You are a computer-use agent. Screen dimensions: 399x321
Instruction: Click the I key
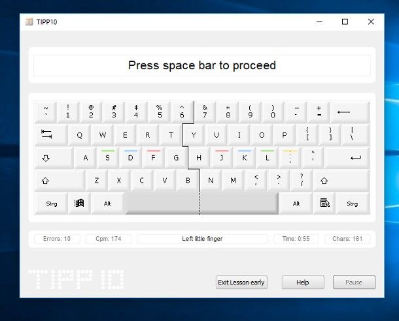click(239, 135)
